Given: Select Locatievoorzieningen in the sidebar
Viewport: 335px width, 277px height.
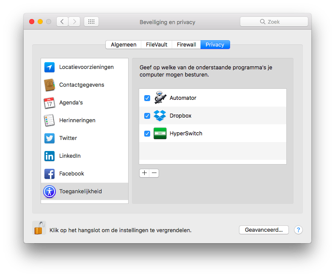Looking at the screenshot, I should 85,67.
